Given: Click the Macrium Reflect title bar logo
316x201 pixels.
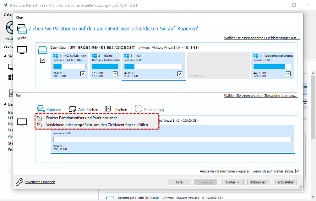Looking at the screenshot, I should [x=6, y=5].
